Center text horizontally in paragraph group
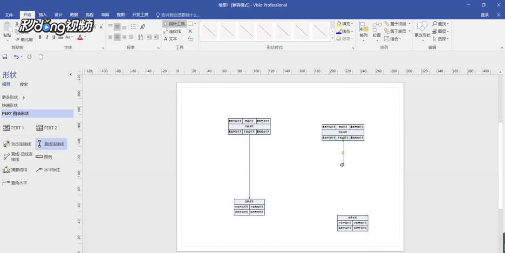Image resolution: width=505 pixels, height=253 pixels. click(x=117, y=37)
